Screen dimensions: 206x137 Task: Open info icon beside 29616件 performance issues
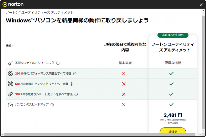click(x=75, y=73)
